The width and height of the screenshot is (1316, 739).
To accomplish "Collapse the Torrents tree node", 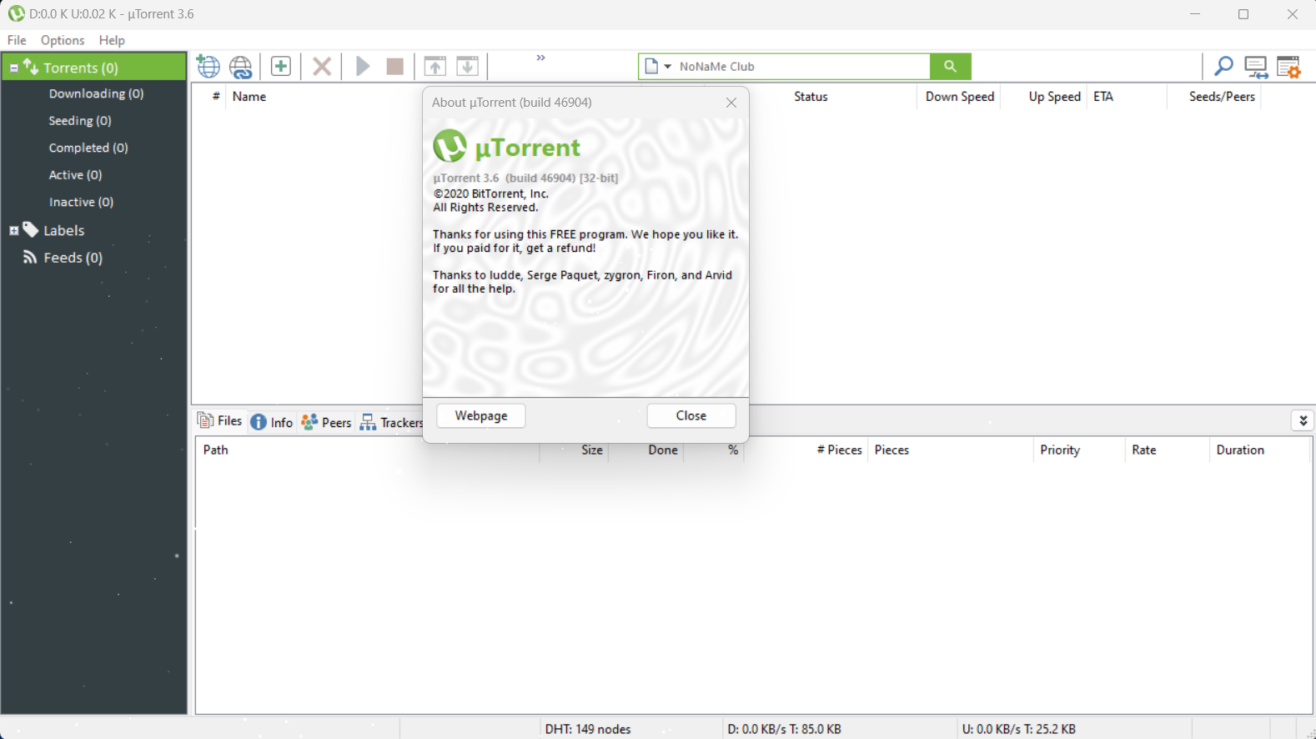I will pyautogui.click(x=13, y=68).
